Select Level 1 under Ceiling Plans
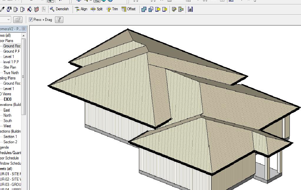 click(x=9, y=89)
